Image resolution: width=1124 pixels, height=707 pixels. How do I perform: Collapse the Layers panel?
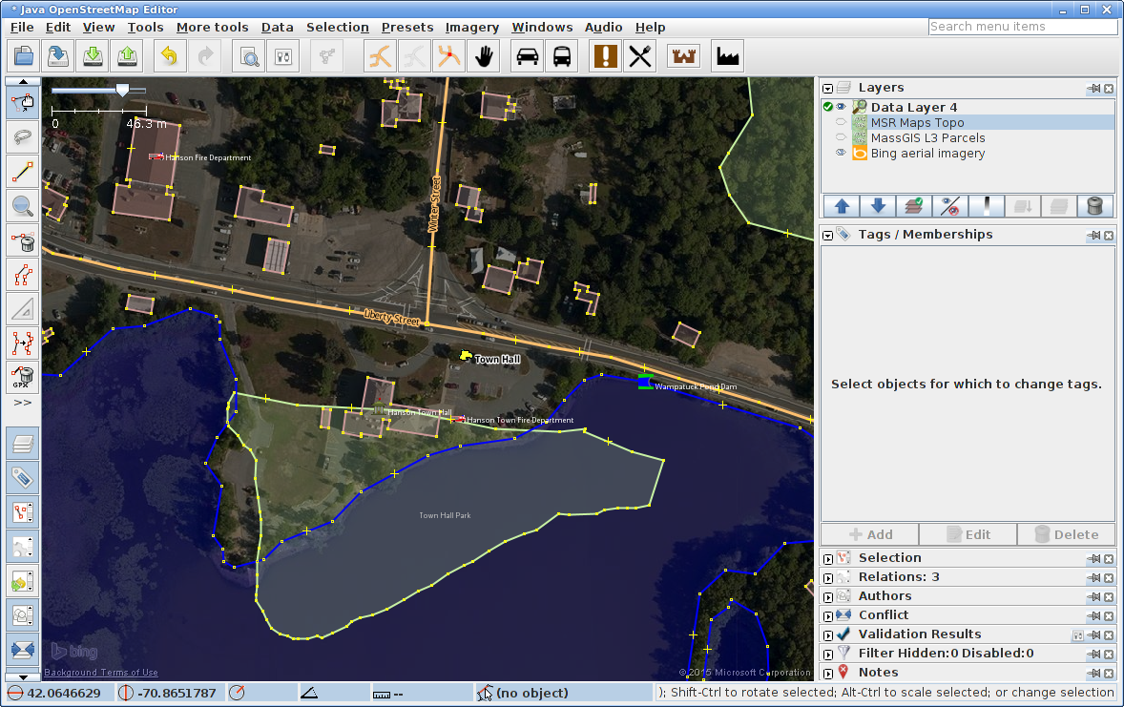pyautogui.click(x=828, y=88)
